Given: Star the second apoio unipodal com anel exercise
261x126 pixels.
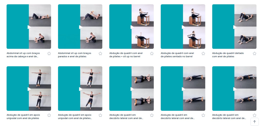Looking at the screenshot, I should tap(100, 115).
